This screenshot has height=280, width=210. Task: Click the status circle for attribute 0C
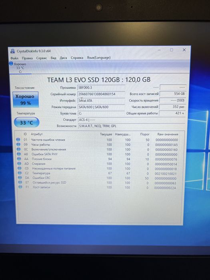pos(18,149)
